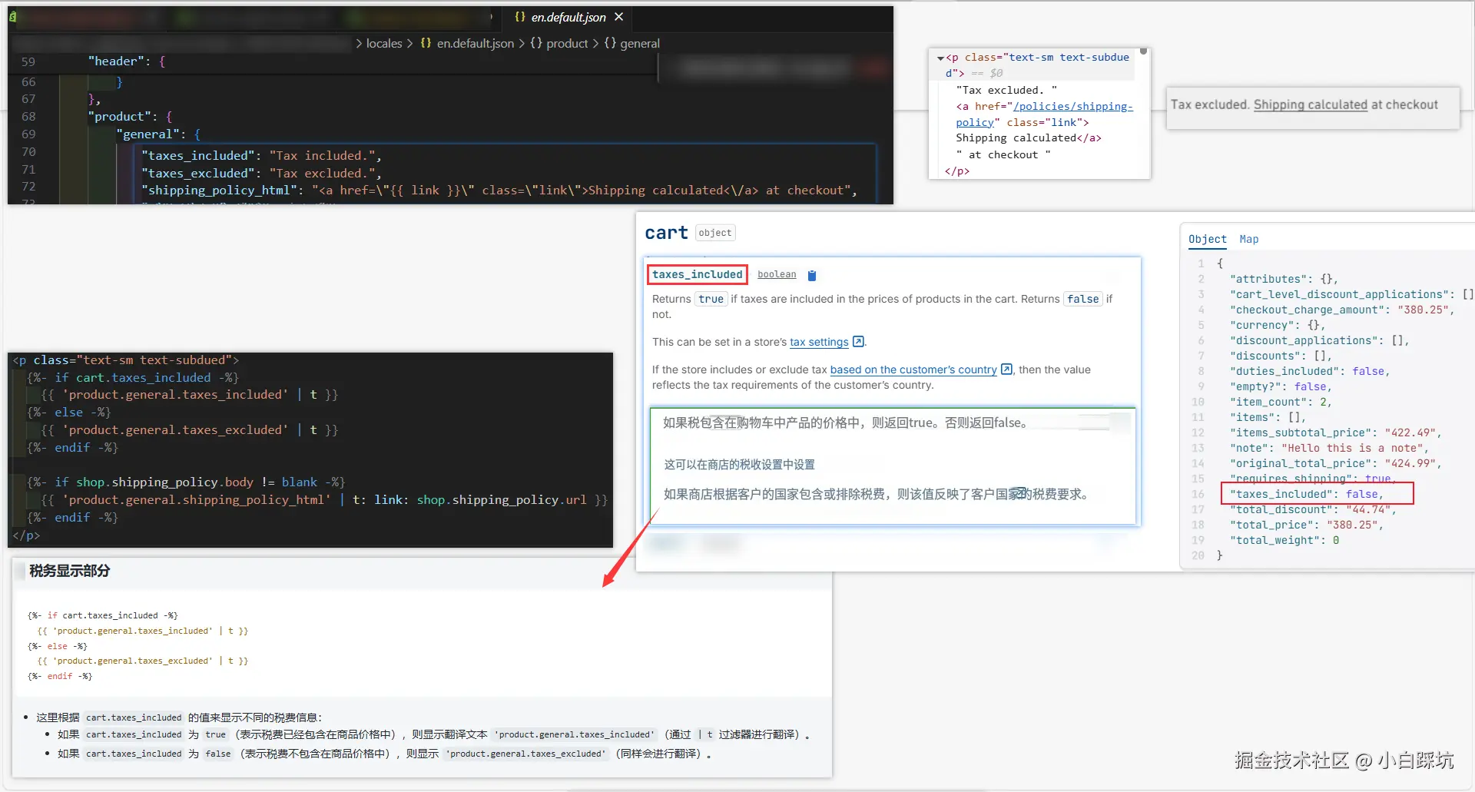Click the shop.shipping_policy.url code line
1475x792 pixels.
pyautogui.click(x=324, y=500)
